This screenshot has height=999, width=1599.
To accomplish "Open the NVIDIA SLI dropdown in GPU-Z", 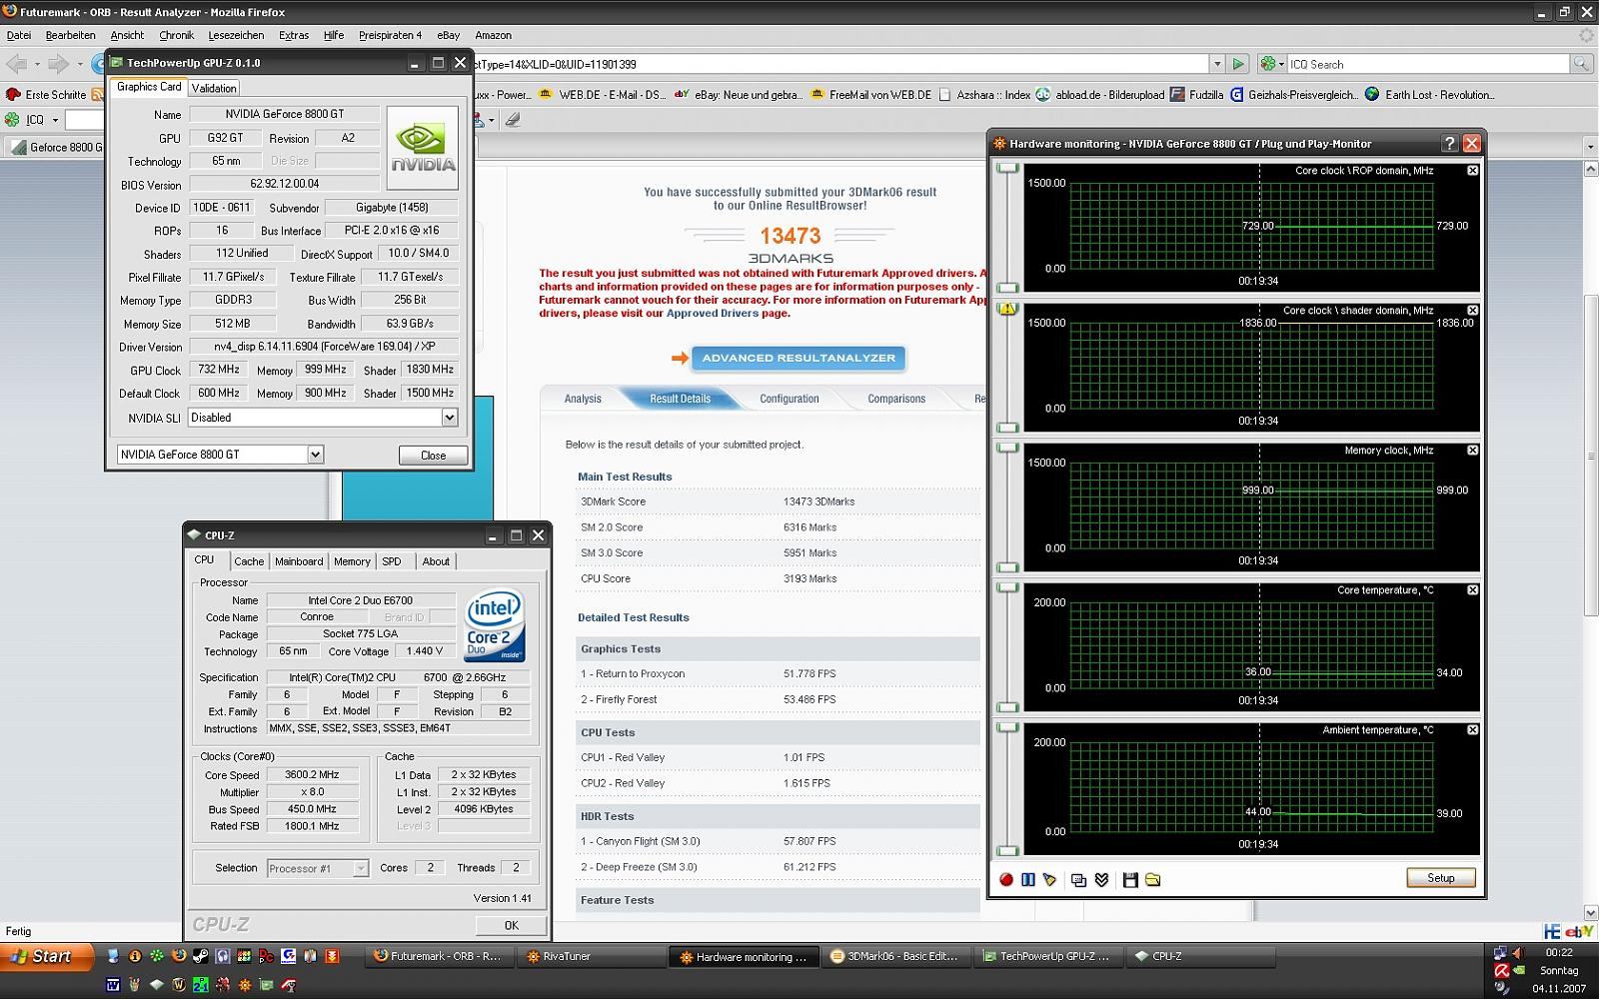I will [449, 418].
